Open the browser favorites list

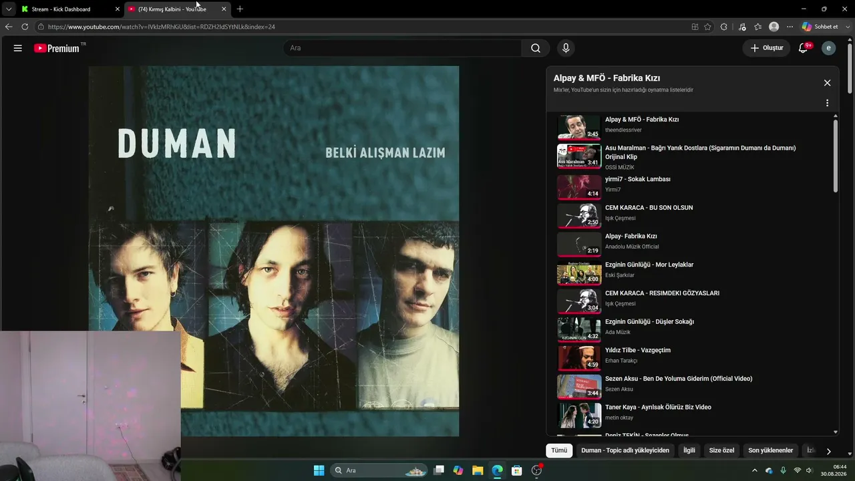click(757, 27)
